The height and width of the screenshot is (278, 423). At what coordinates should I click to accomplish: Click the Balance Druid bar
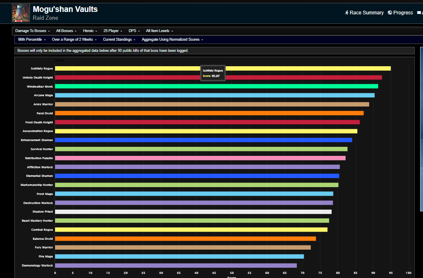click(186, 239)
